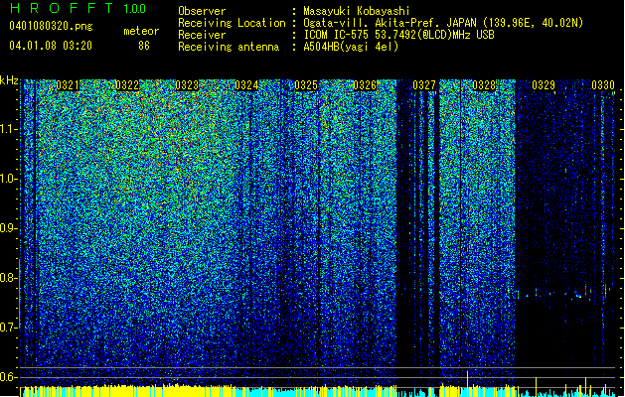
Task: Click the 0322 time marker
Action: pyautogui.click(x=127, y=85)
